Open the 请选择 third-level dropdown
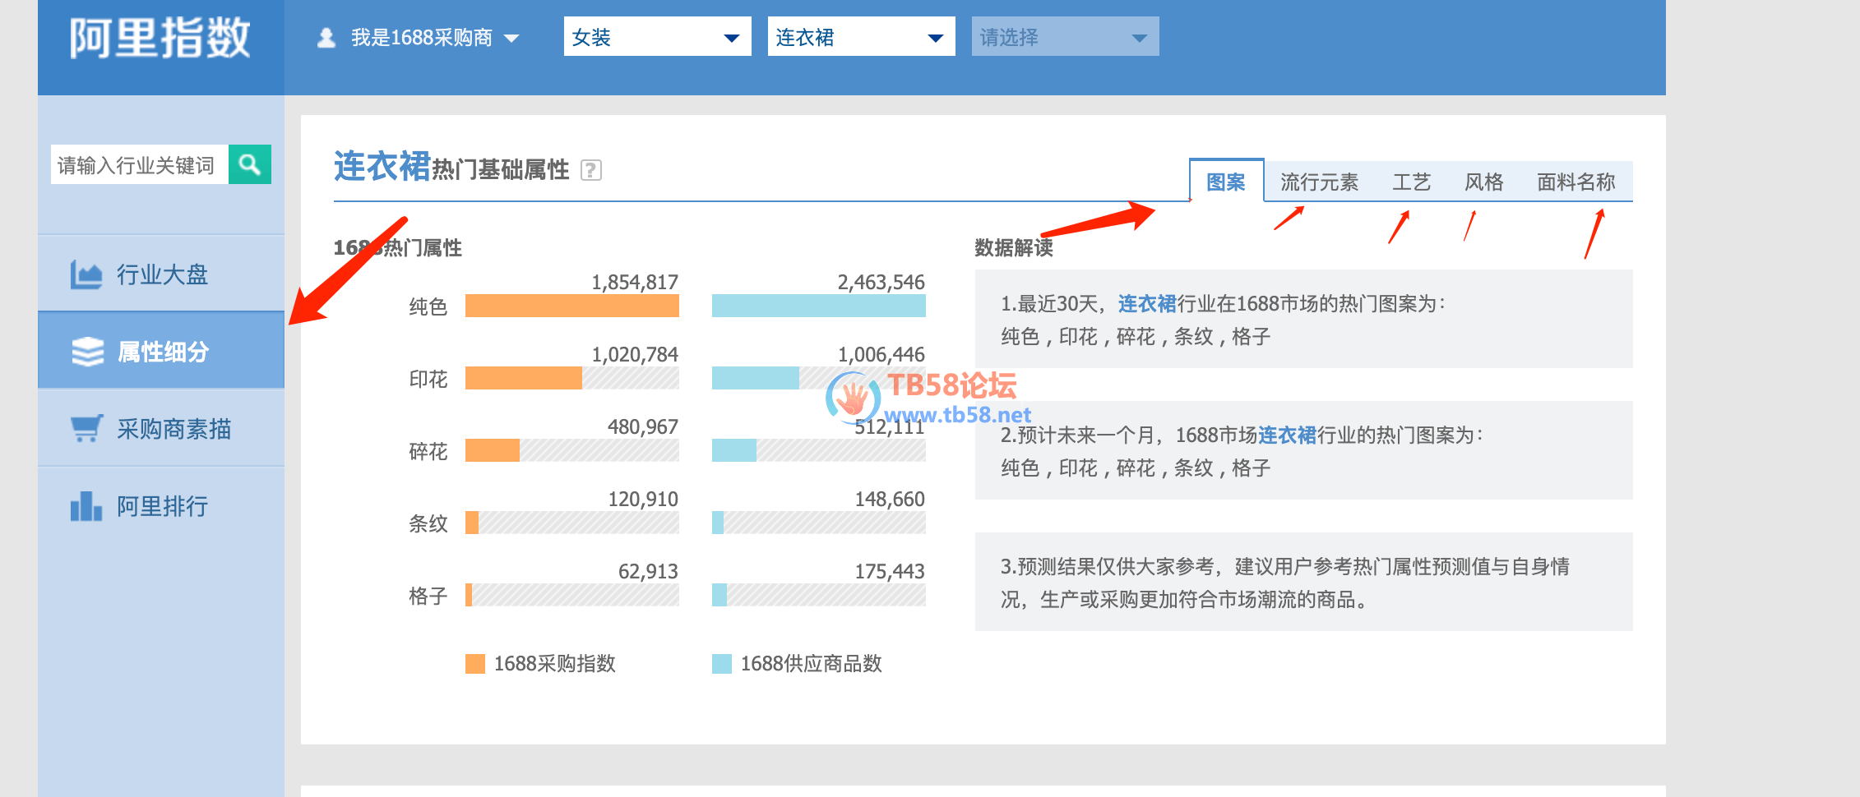Screen dimensions: 1860x797 click(x=1066, y=37)
